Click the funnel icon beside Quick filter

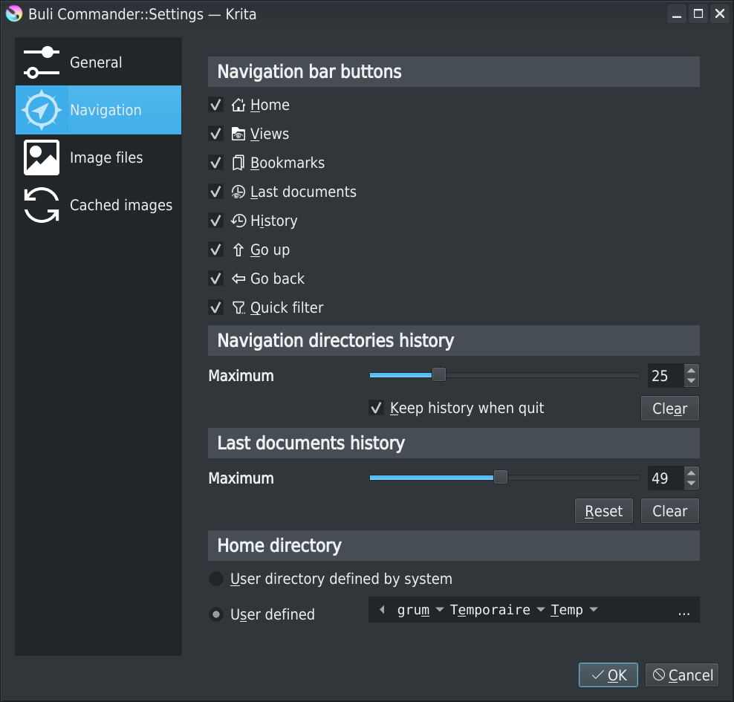tap(238, 308)
